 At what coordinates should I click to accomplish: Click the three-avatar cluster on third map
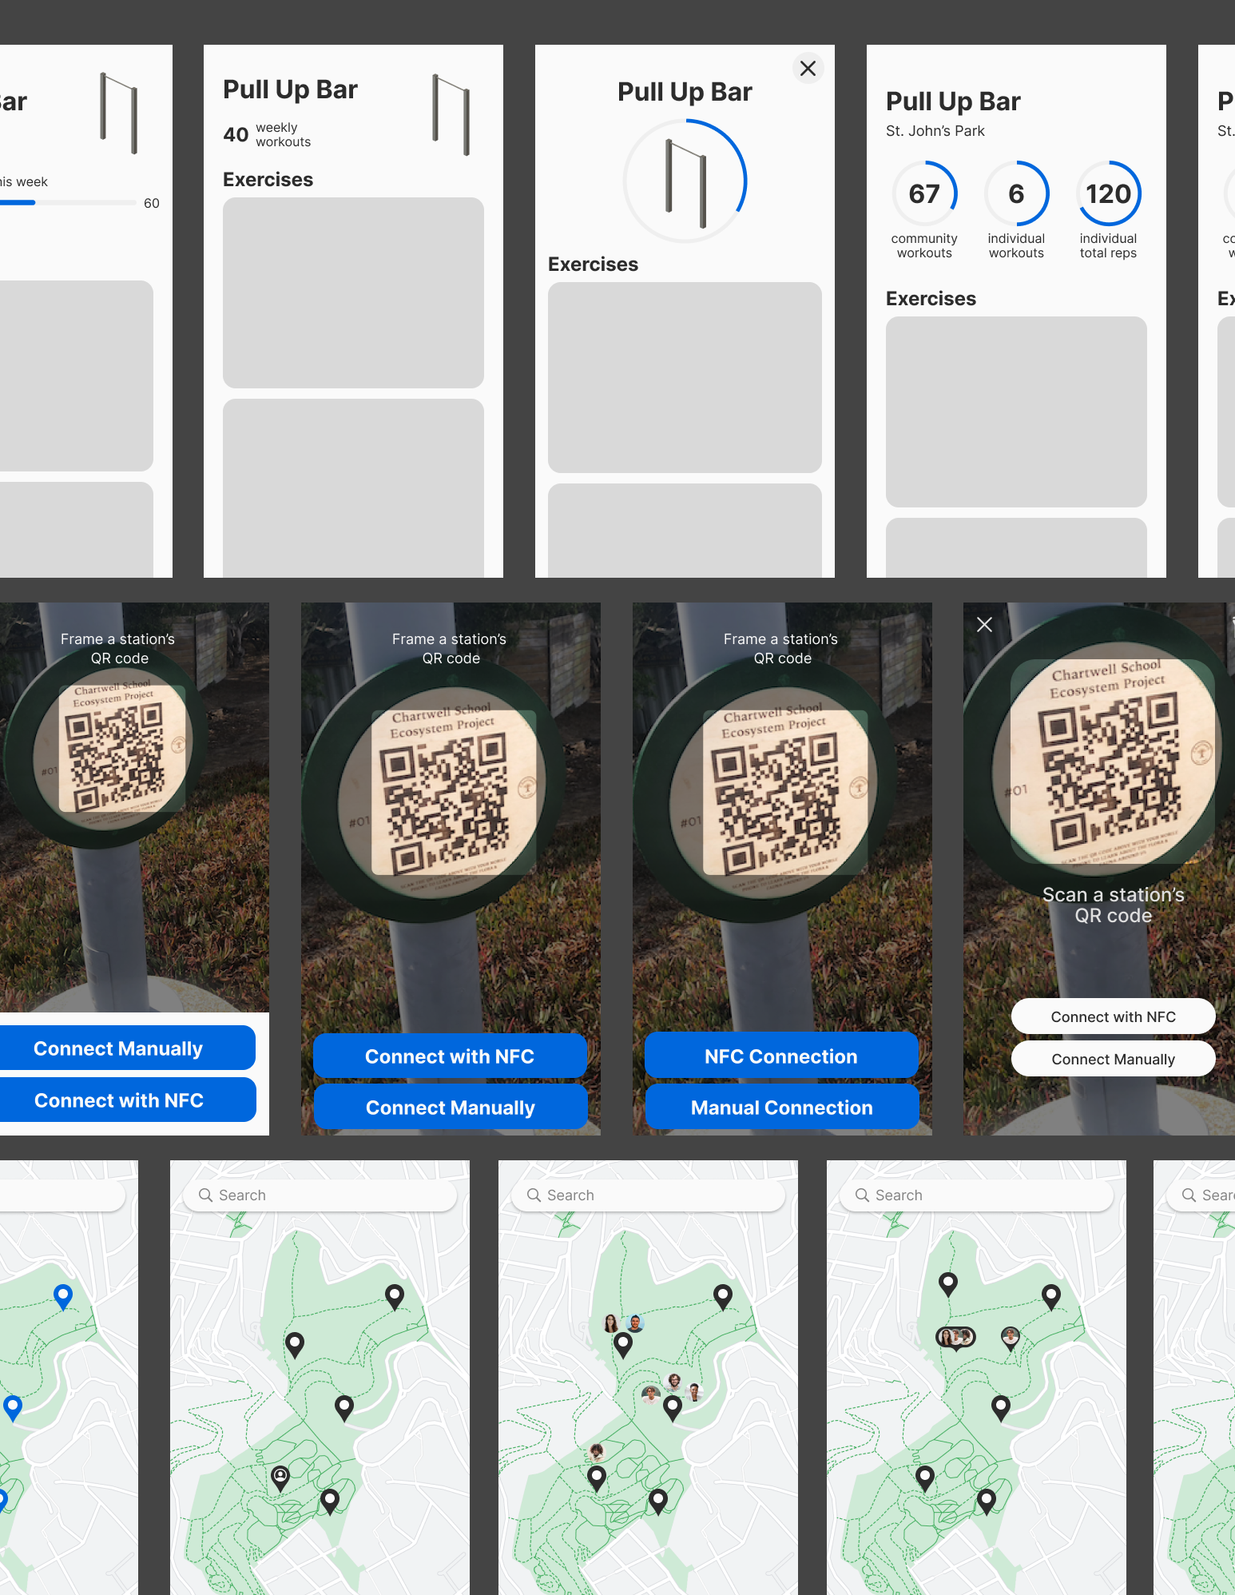pos(673,1389)
